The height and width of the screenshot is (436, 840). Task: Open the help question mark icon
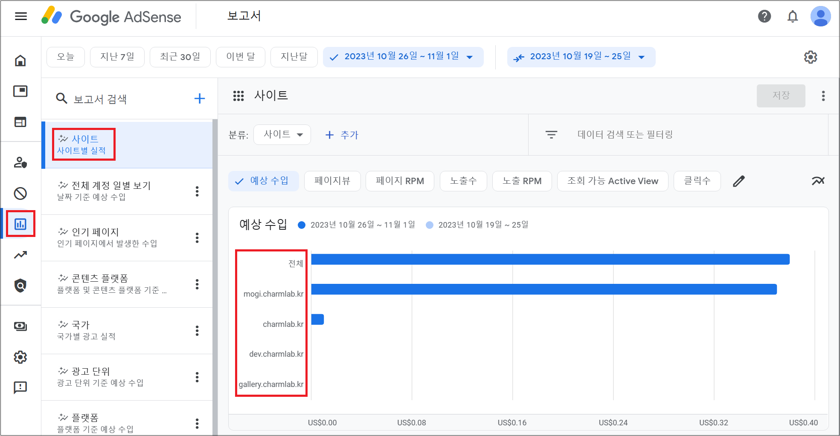[x=764, y=17]
